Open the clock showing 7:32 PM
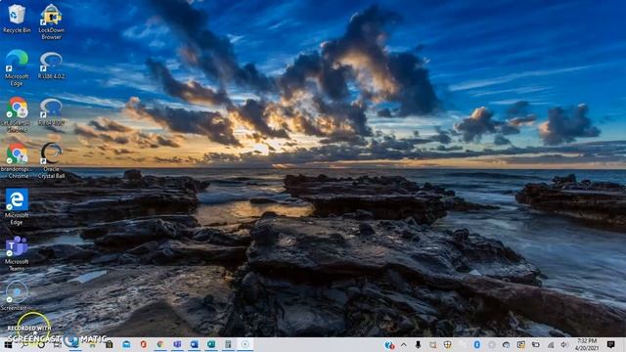 (587, 344)
